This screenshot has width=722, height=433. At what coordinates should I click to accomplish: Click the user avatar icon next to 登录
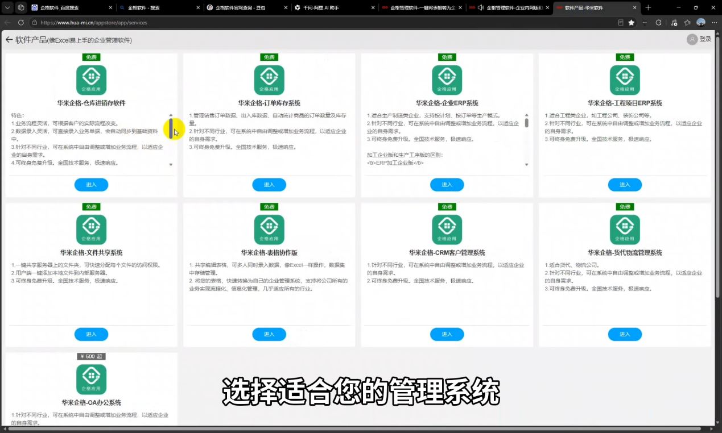coord(692,39)
